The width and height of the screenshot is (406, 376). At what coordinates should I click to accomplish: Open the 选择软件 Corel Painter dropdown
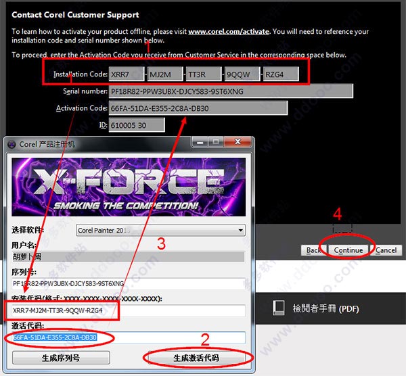160,230
